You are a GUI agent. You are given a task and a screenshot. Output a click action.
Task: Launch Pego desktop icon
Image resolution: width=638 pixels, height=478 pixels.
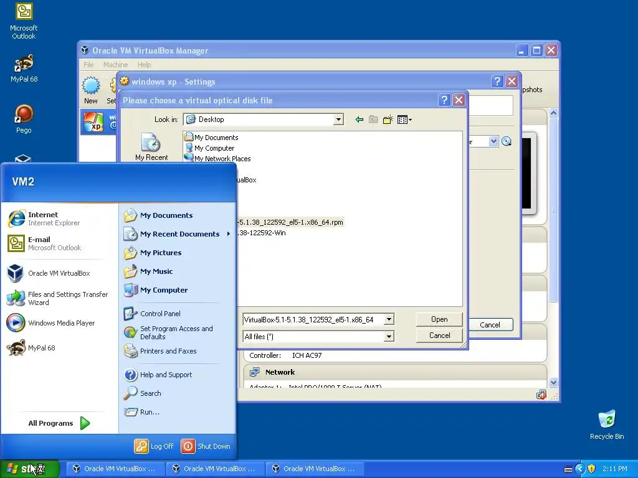tap(24, 119)
